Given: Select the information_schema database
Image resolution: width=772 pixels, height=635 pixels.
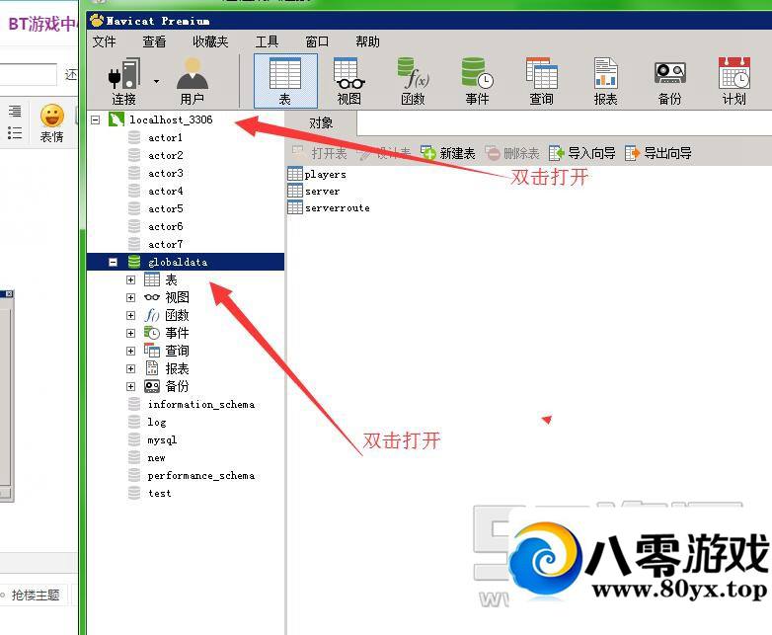Looking at the screenshot, I should click(x=201, y=405).
